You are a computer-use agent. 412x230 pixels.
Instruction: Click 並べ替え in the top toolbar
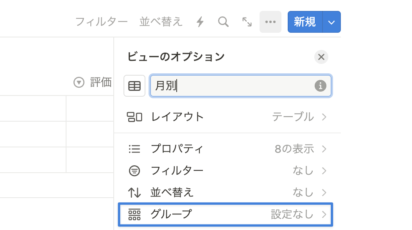(161, 22)
